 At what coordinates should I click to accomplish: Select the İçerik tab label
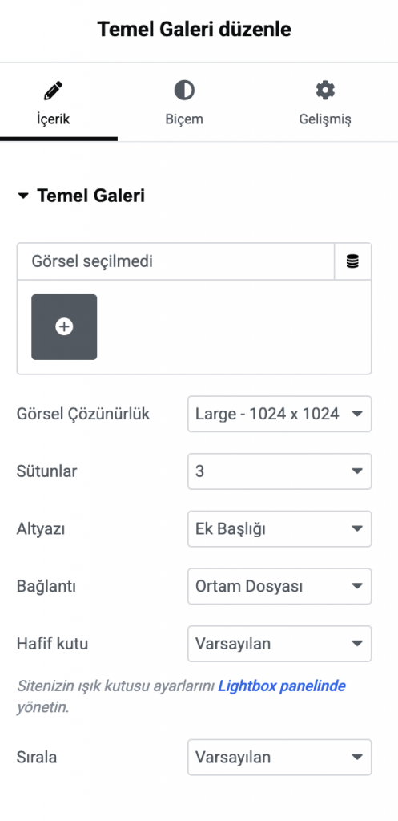pyautogui.click(x=54, y=119)
